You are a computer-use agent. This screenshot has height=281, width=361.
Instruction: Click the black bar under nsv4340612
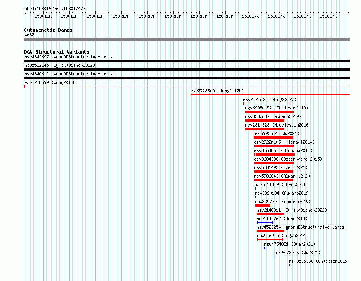coord(187,78)
